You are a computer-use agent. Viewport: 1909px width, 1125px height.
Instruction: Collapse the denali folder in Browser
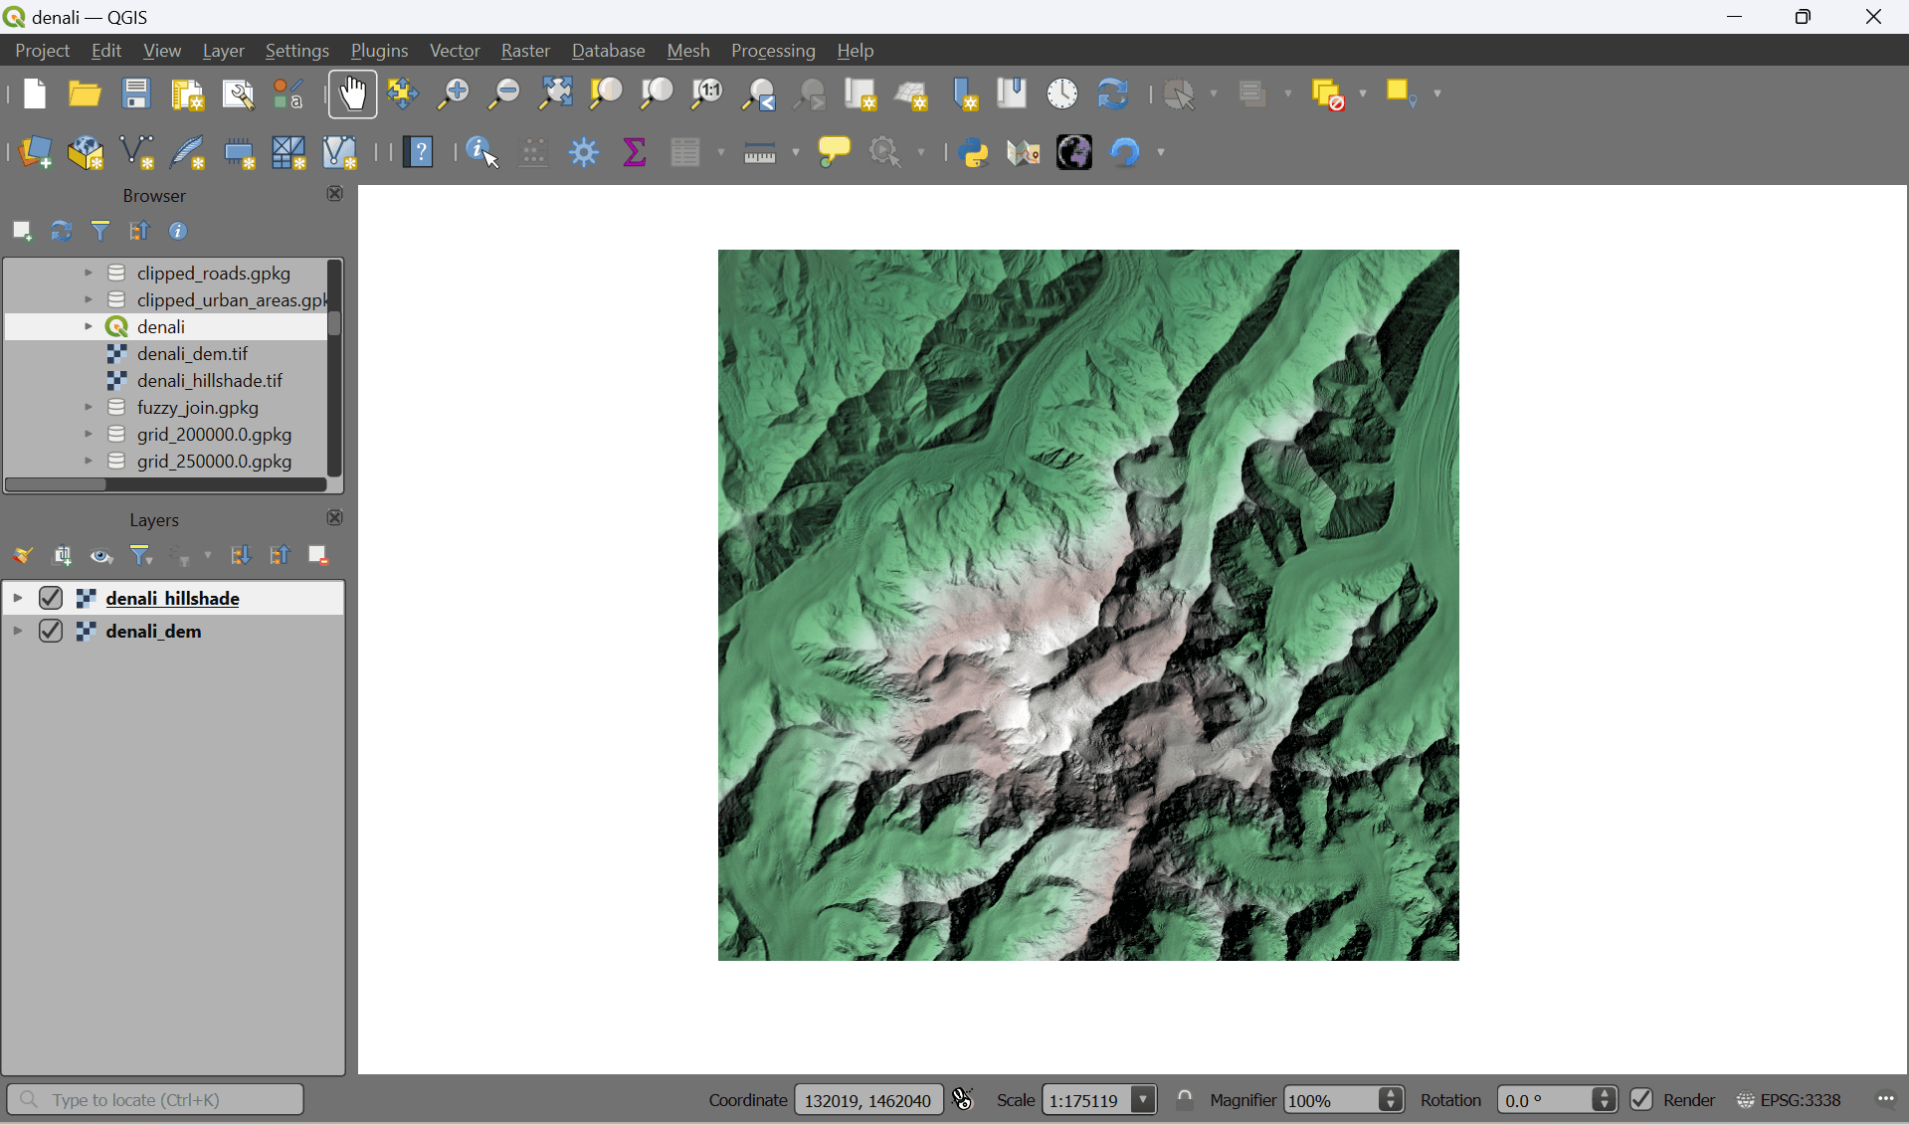(x=87, y=326)
